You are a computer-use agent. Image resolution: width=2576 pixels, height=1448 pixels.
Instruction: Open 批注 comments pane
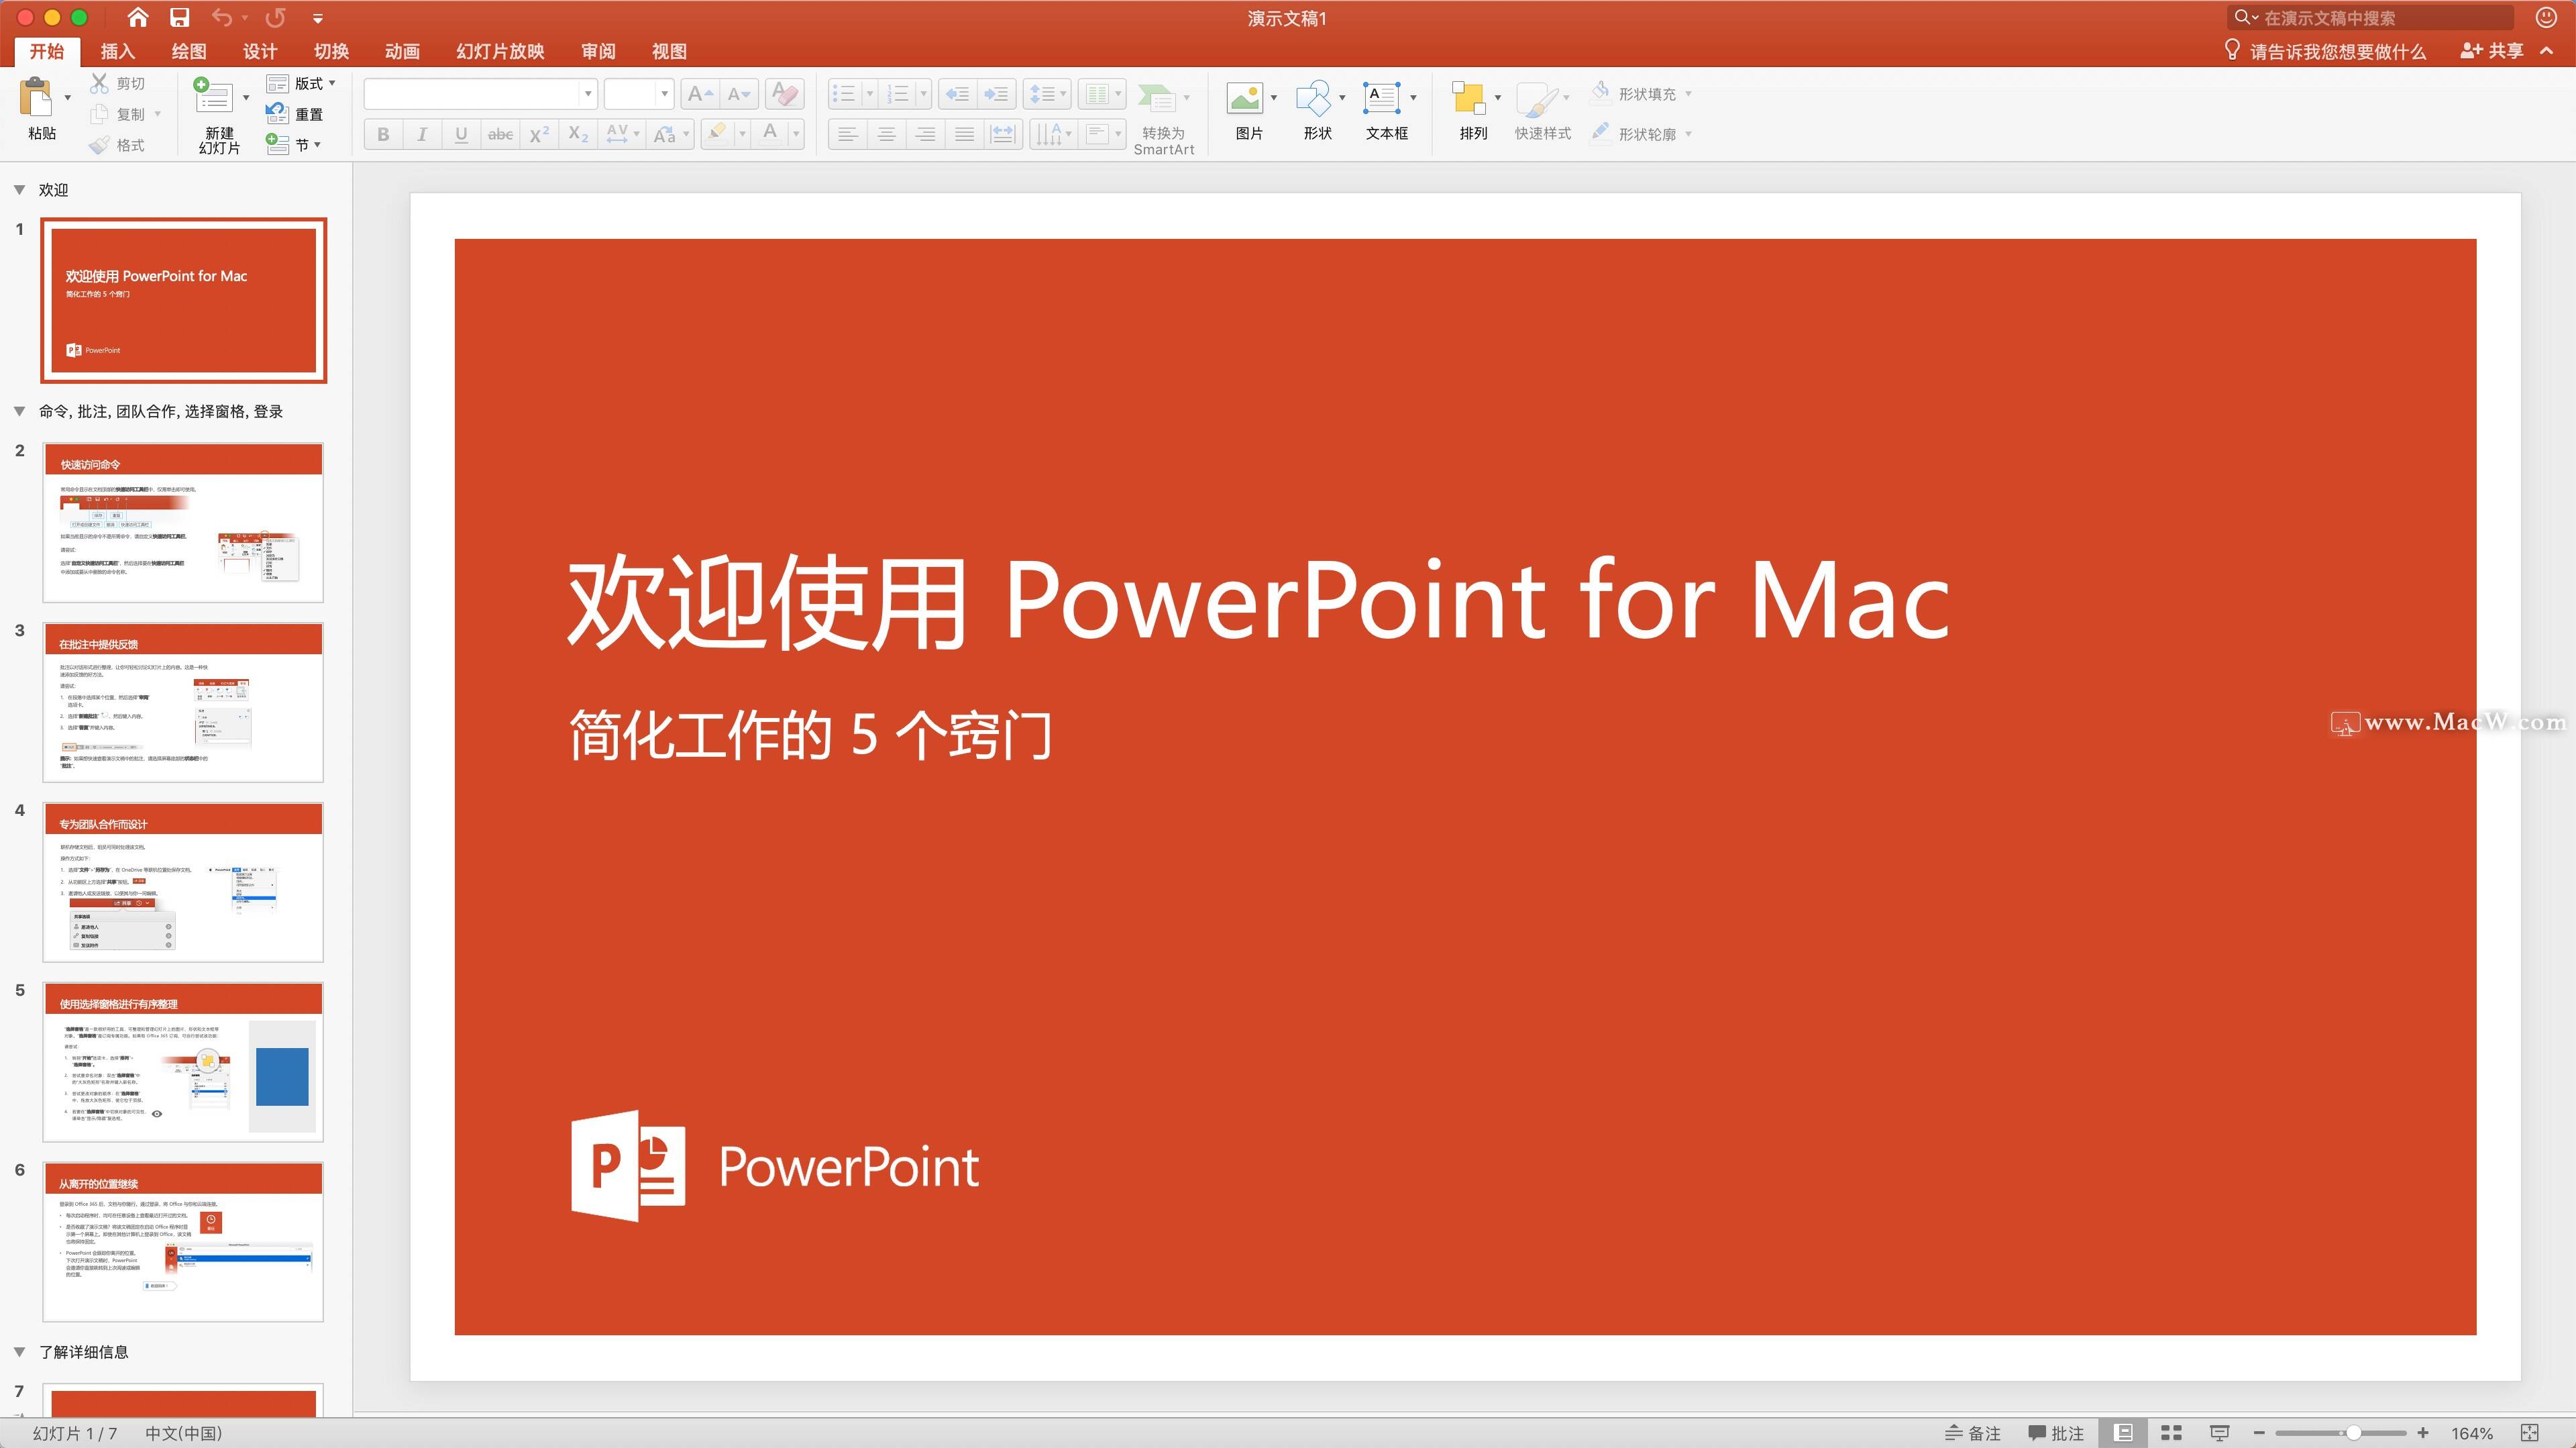2056,1433
